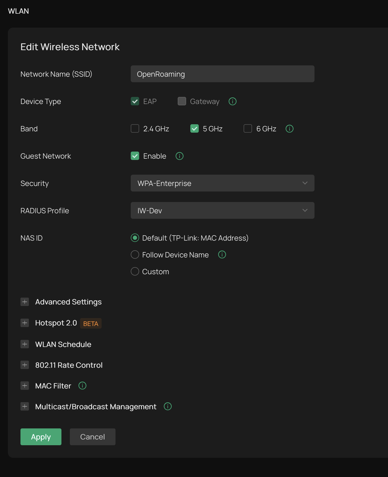Click the Cancel button
This screenshot has height=477, width=388.
pos(92,437)
